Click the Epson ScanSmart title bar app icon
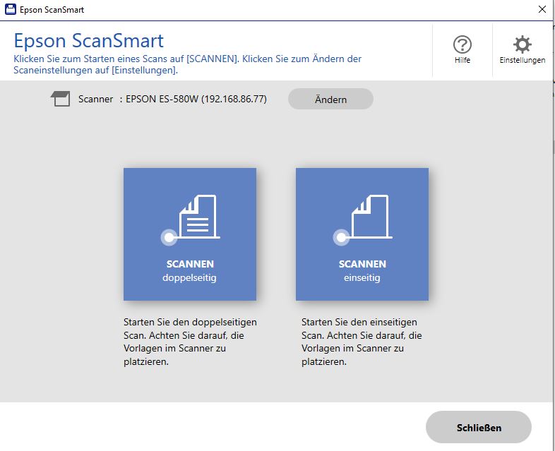This screenshot has width=555, height=451. coord(11,10)
